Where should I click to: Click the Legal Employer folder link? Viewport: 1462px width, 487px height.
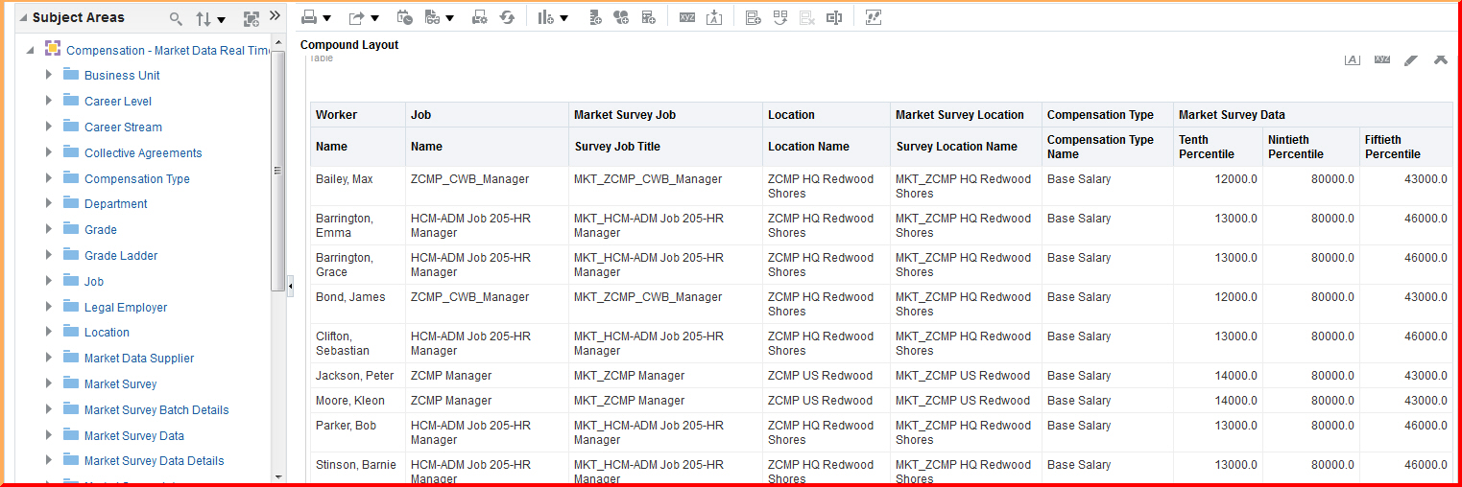pos(126,307)
